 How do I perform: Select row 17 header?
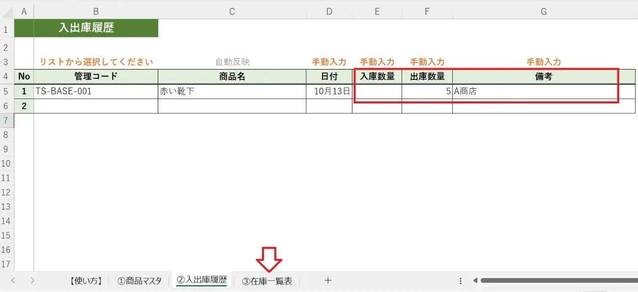click(x=7, y=264)
